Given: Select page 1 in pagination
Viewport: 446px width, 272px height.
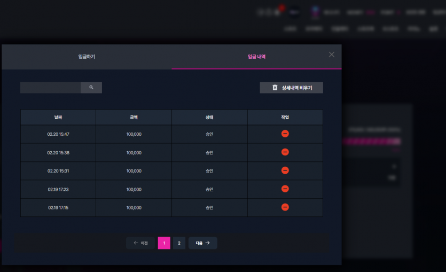Looking at the screenshot, I should 164,243.
